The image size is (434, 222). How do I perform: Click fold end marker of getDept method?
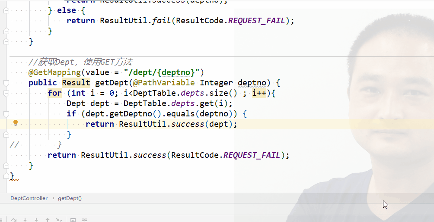click(6, 166)
